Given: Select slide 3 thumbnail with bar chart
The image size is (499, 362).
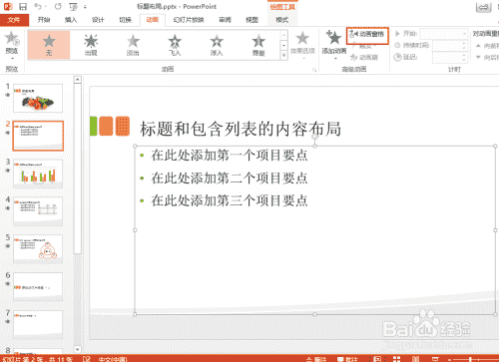Looking at the screenshot, I should click(x=38, y=174).
